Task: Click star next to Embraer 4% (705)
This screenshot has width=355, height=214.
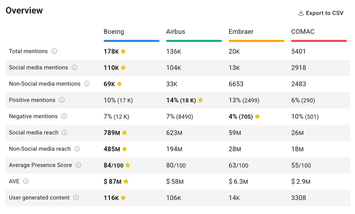Action: pos(257,116)
